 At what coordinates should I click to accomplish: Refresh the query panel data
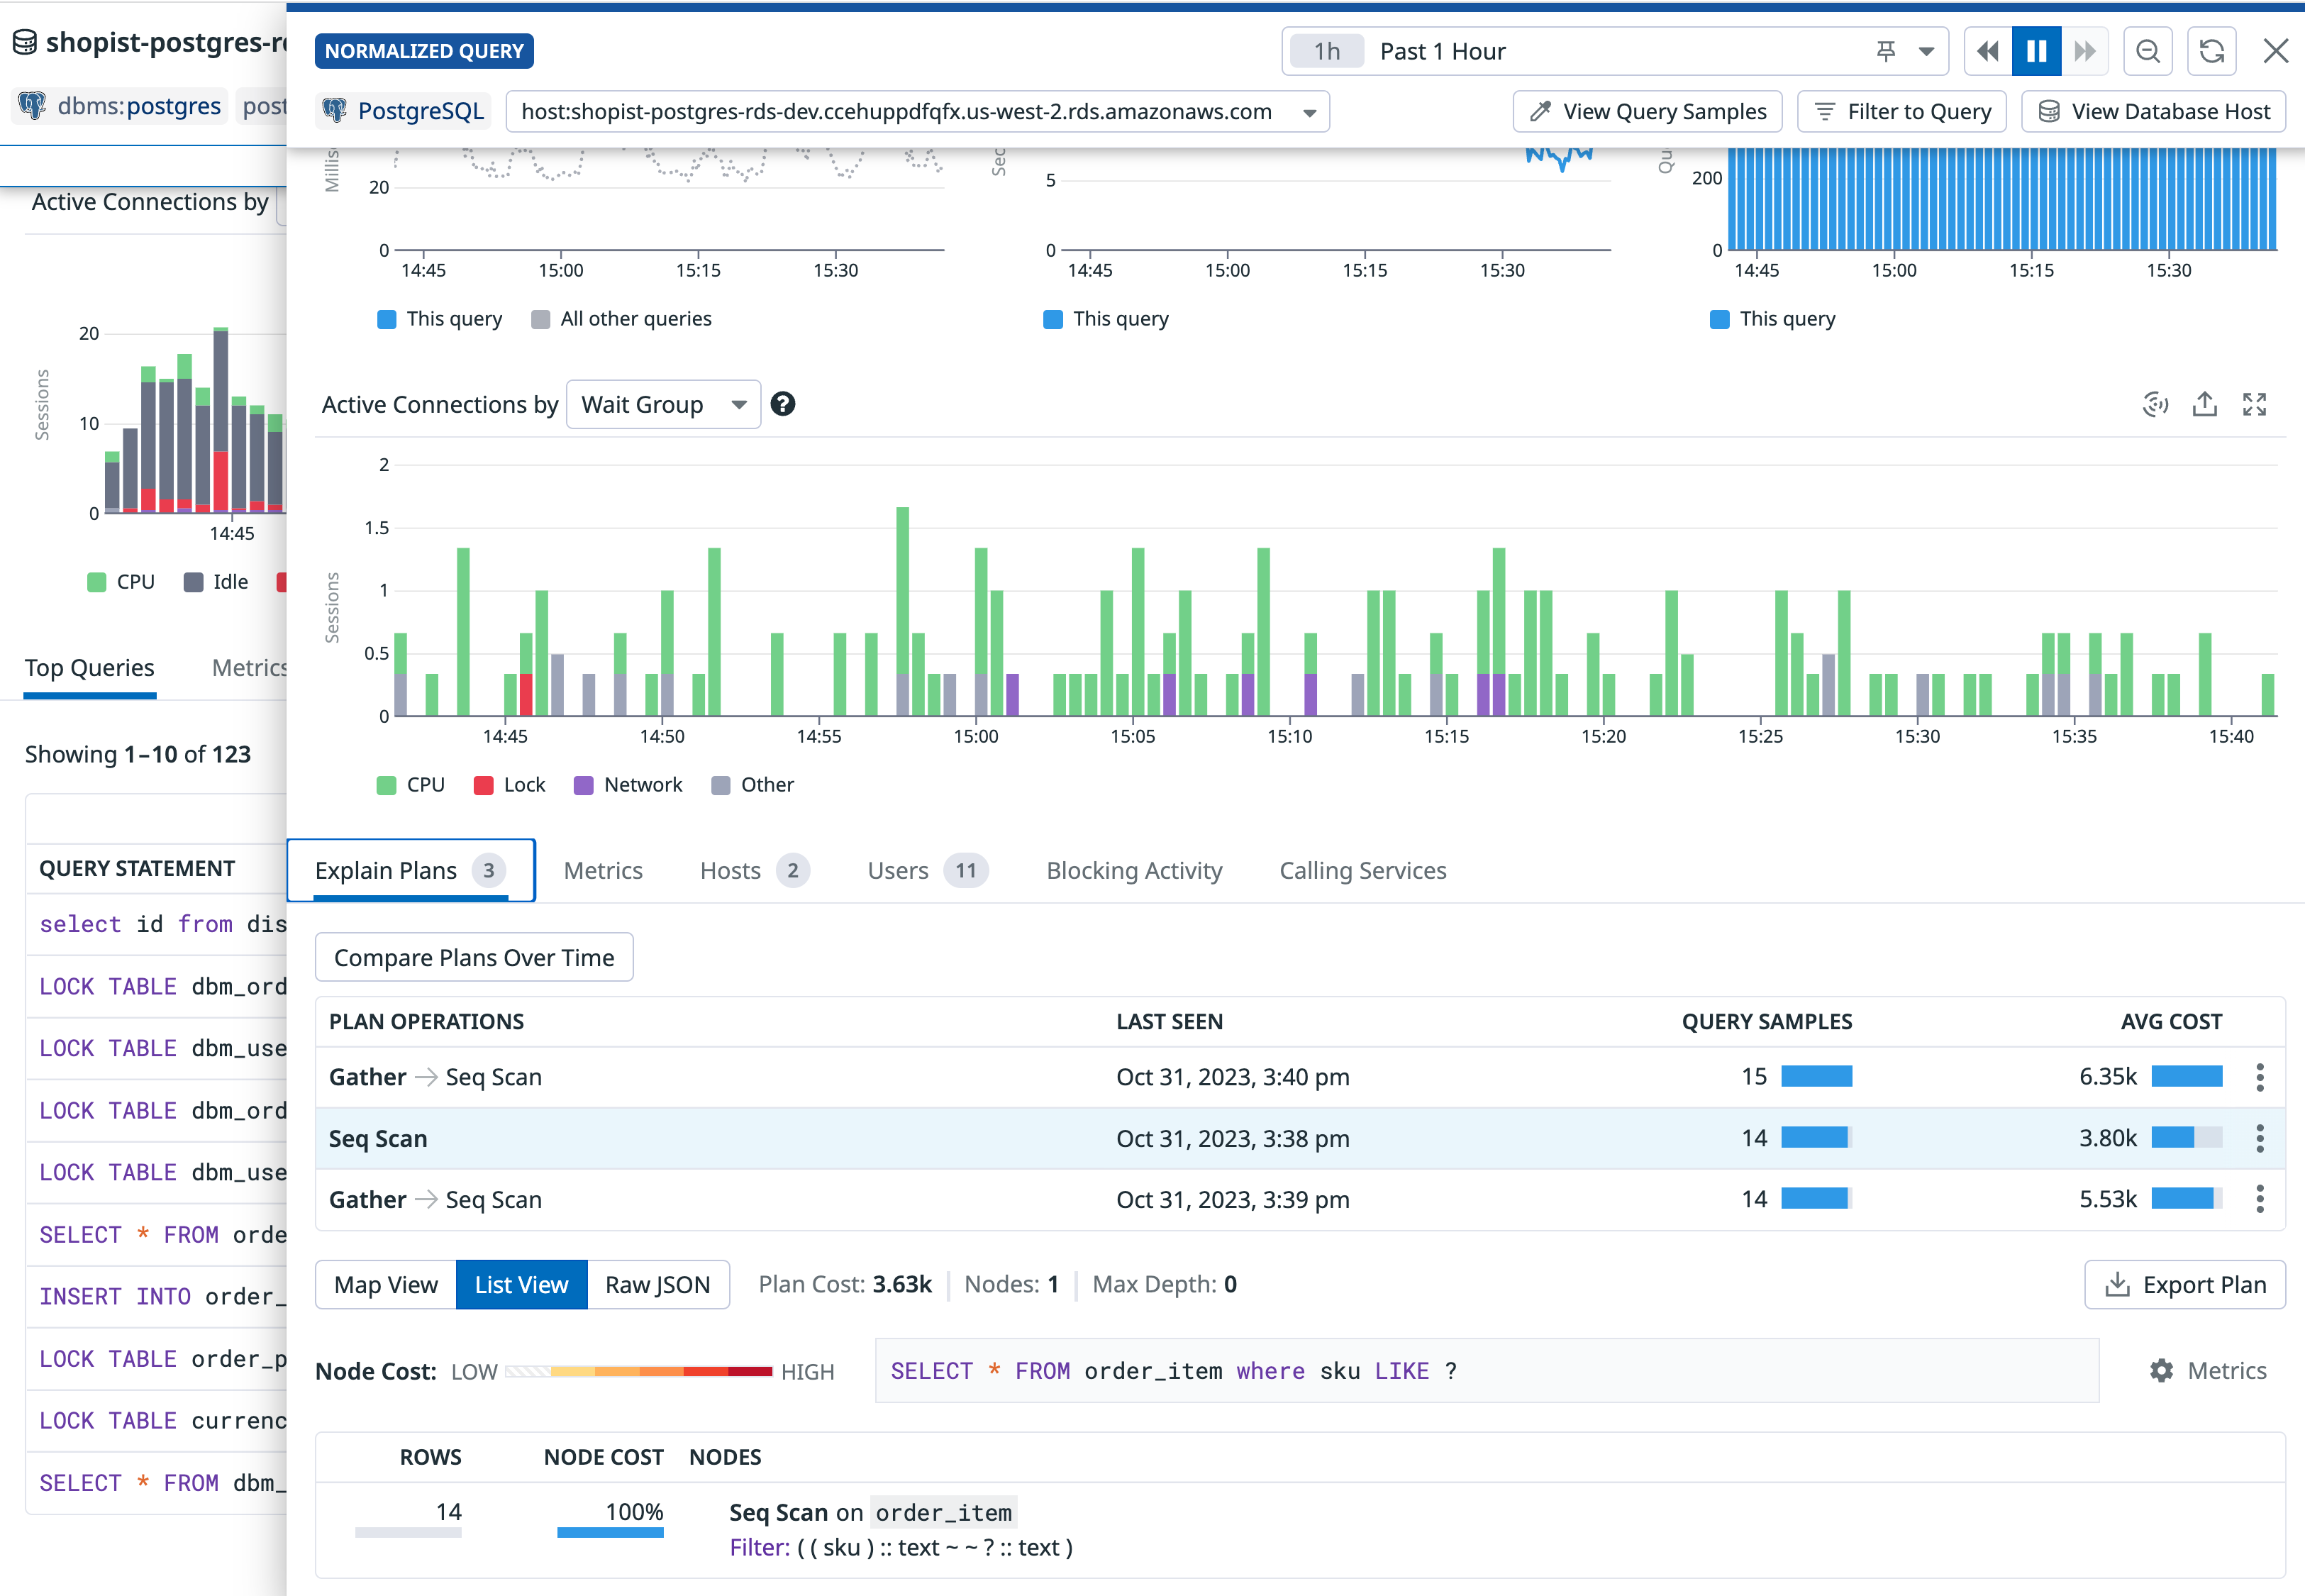[x=2212, y=51]
